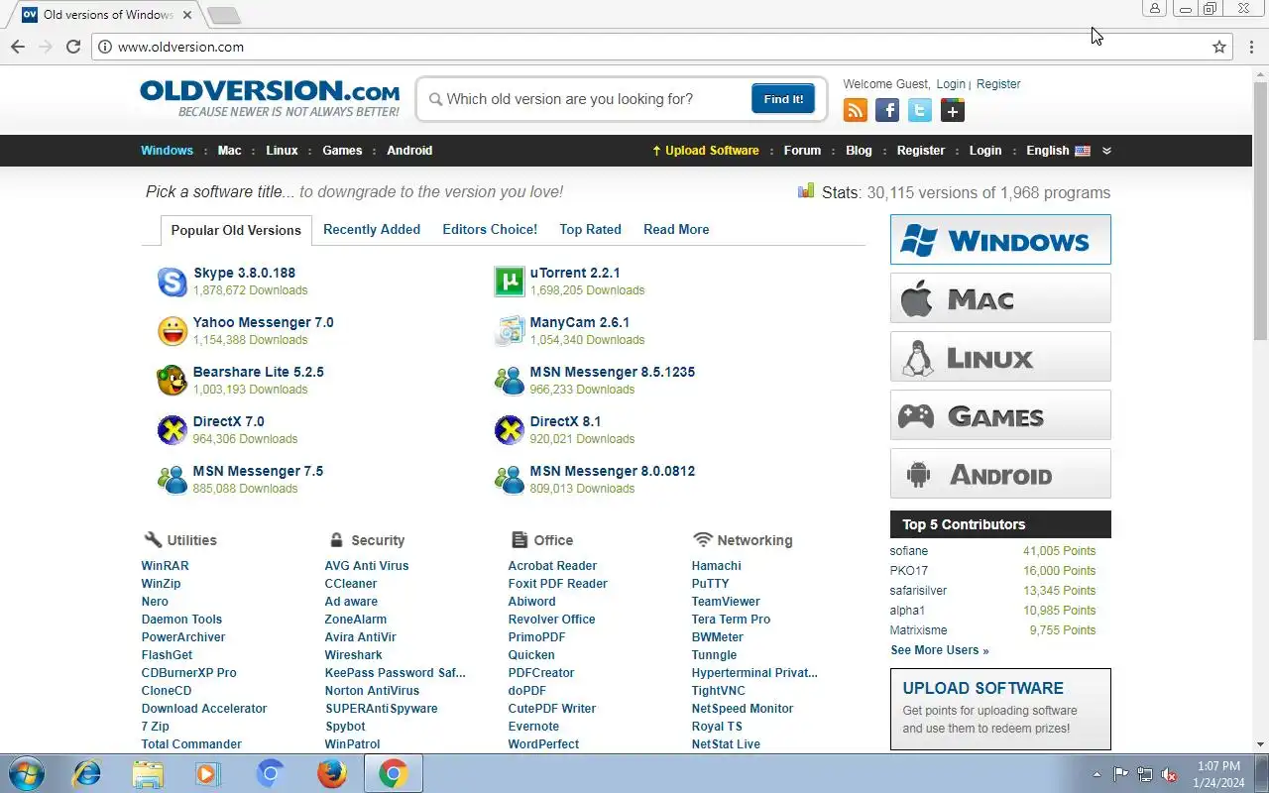1269x793 pixels.
Task: Switch to Editors Choice tab
Action: [490, 229]
